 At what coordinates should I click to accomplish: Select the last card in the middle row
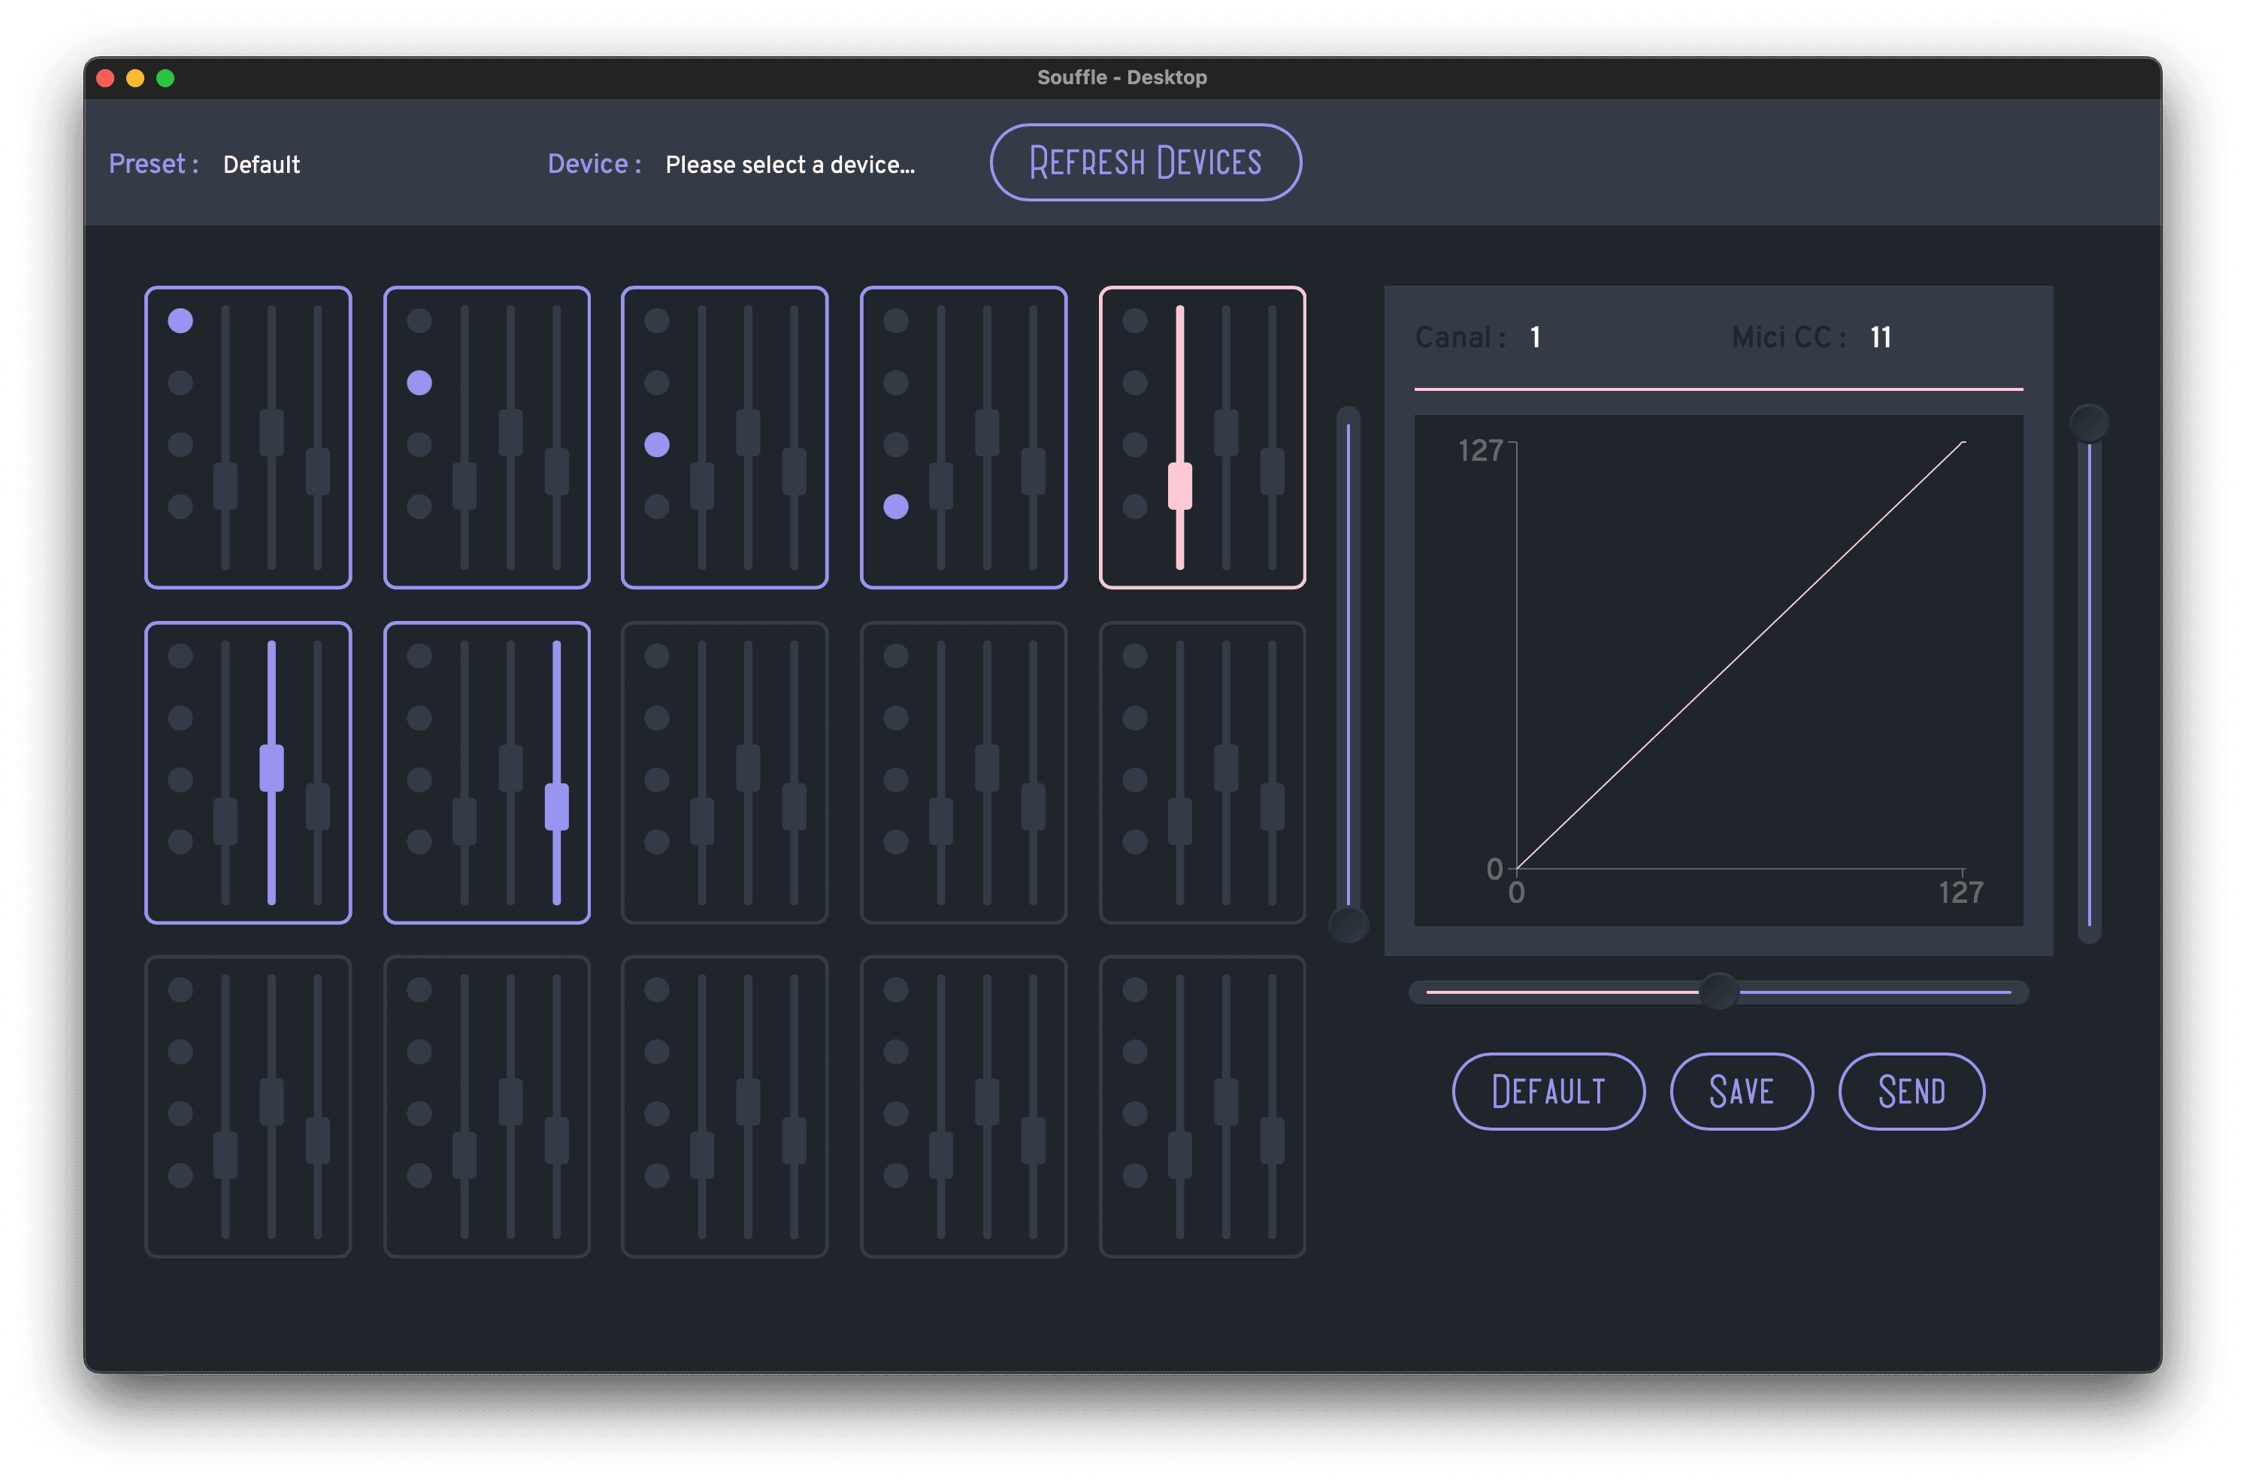click(x=1201, y=772)
